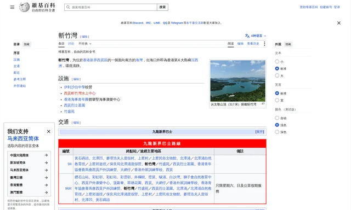Viewport: 351px width, 210px height.
Task: Jump to 鄰近 in contents
Action: pos(16,73)
